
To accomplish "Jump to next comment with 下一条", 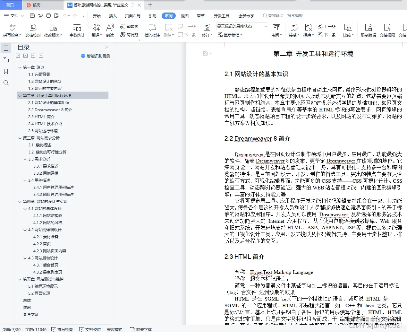I will coord(327,35).
